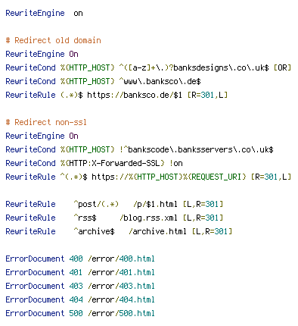Click the /error/401.html path
298x326 pixels.
121,272
